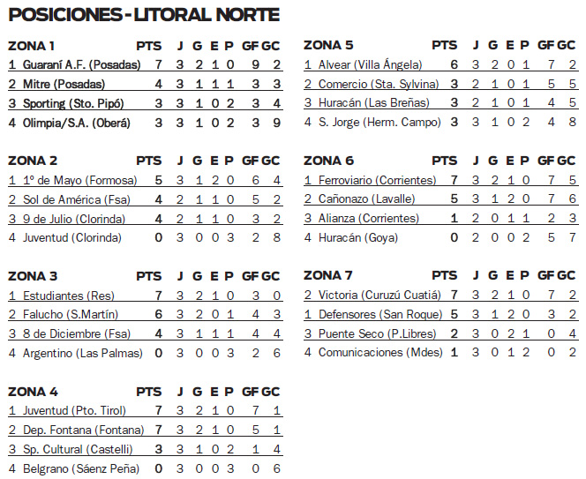
Task: Select the ZONA 1 heading
Action: (x=32, y=46)
